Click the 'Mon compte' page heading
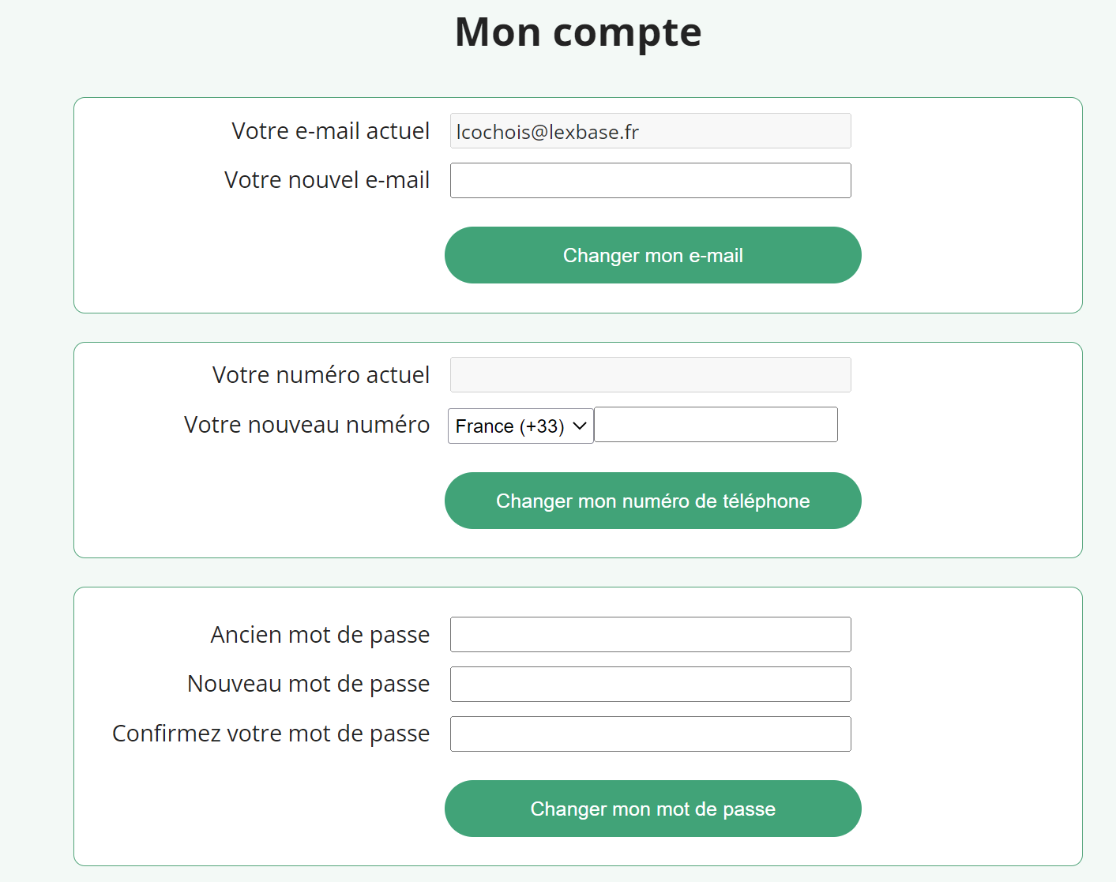1116x882 pixels. coord(578,32)
